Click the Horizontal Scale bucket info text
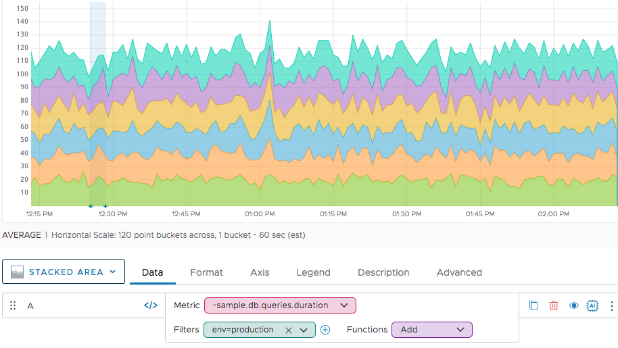 pos(178,235)
